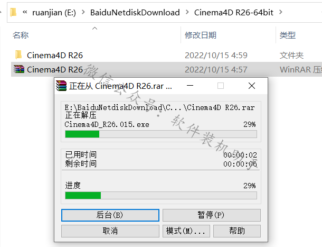Click the folder icon in address bar
This screenshot has height=247, width=322.
[13, 12]
